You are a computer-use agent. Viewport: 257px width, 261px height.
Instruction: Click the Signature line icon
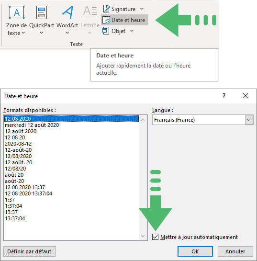106,9
